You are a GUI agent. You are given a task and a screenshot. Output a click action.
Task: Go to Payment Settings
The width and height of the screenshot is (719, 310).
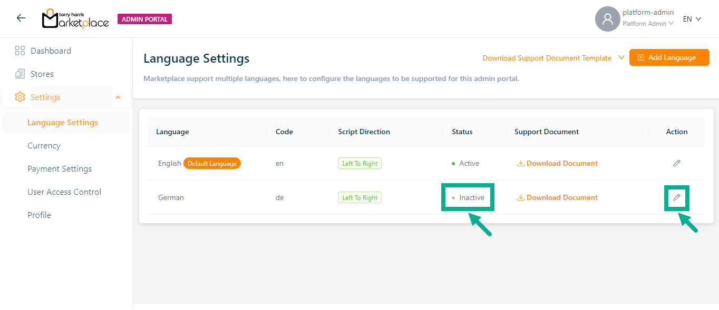click(60, 169)
